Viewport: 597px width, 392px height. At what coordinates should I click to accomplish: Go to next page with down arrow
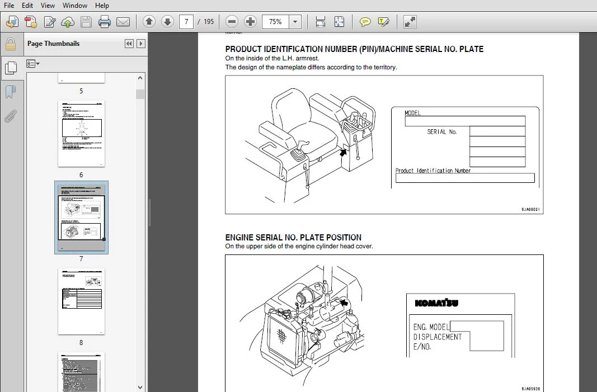(167, 22)
